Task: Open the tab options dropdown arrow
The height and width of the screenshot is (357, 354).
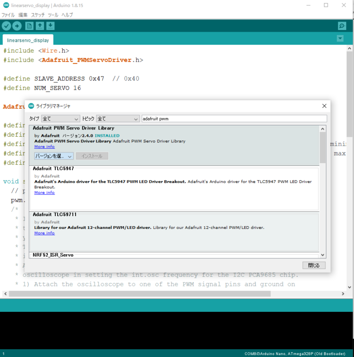Action: (x=340, y=39)
